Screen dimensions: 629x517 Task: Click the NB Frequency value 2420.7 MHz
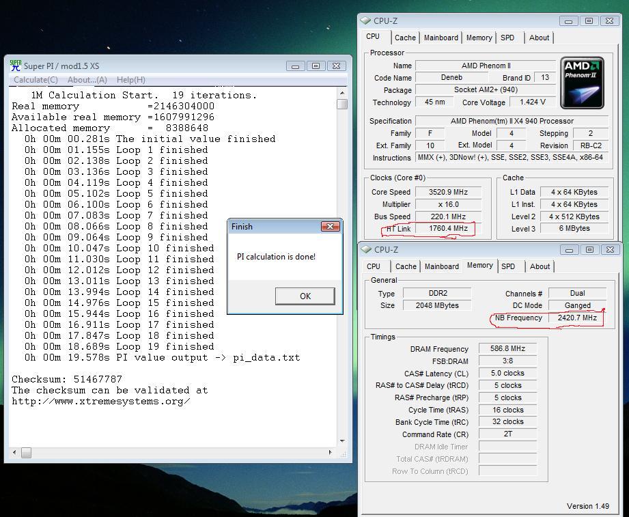click(577, 318)
